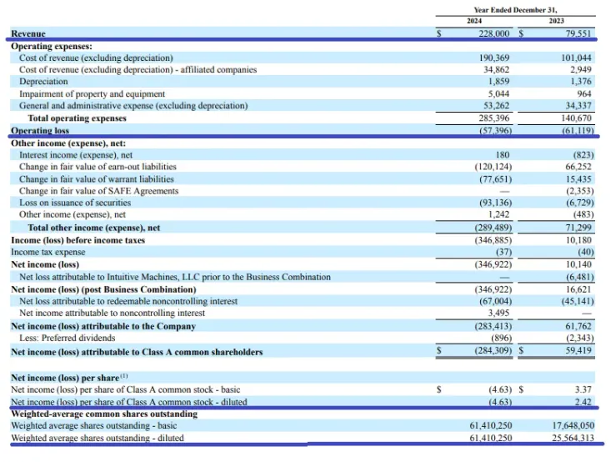Select Change in fair value of warrant liabilities
Viewport: 611px width, 462px height.
[x=96, y=179]
